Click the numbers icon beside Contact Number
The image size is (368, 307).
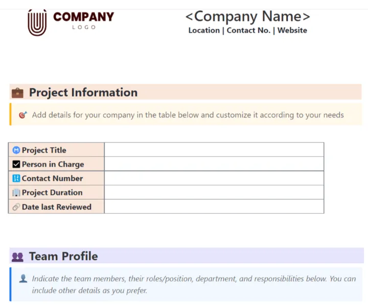(x=16, y=178)
